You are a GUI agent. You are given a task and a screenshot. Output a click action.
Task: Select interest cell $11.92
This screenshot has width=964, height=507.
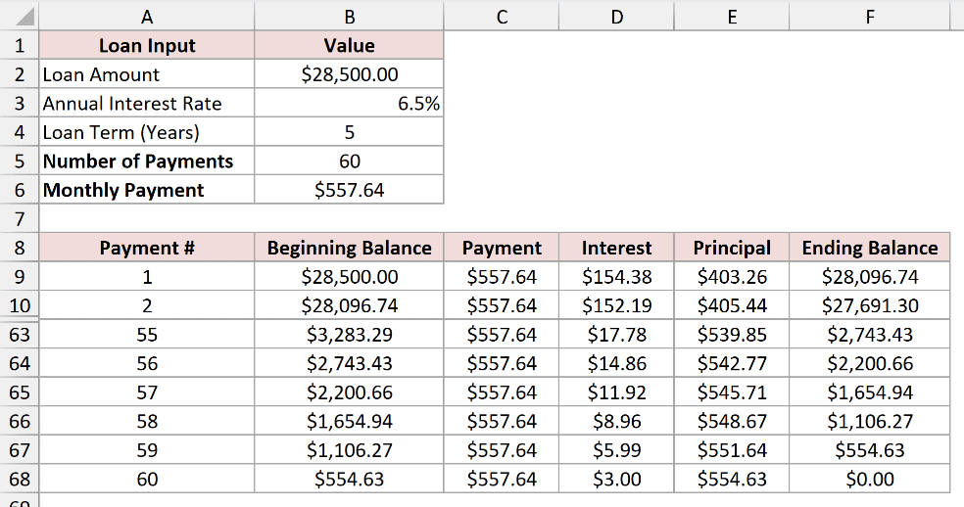(x=616, y=392)
